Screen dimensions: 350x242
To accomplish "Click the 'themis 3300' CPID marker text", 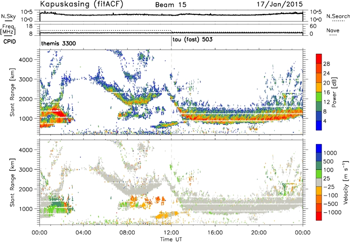I will [x=59, y=43].
